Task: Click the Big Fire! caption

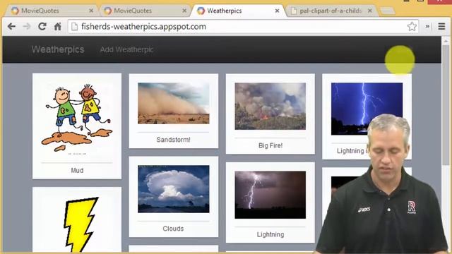Action: [270, 145]
